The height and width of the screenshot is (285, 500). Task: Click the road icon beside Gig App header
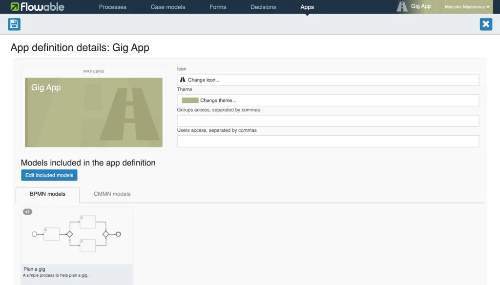click(x=402, y=6)
